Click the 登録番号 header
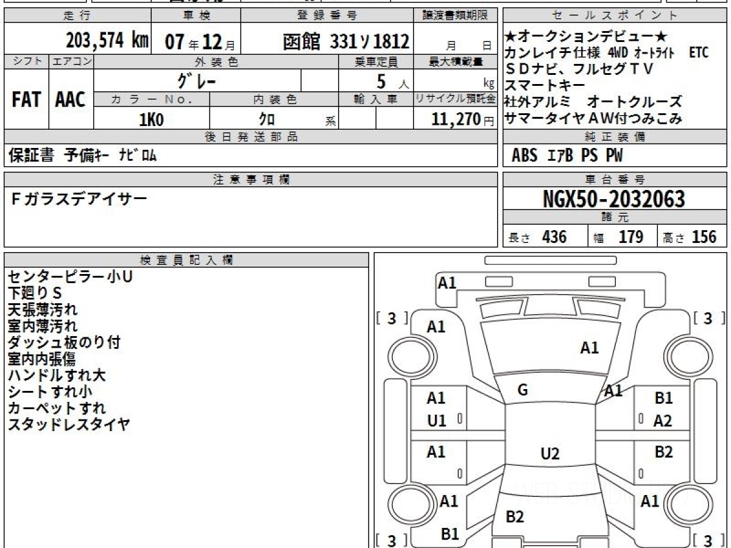This screenshot has height=548, width=731. pyautogui.click(x=327, y=15)
